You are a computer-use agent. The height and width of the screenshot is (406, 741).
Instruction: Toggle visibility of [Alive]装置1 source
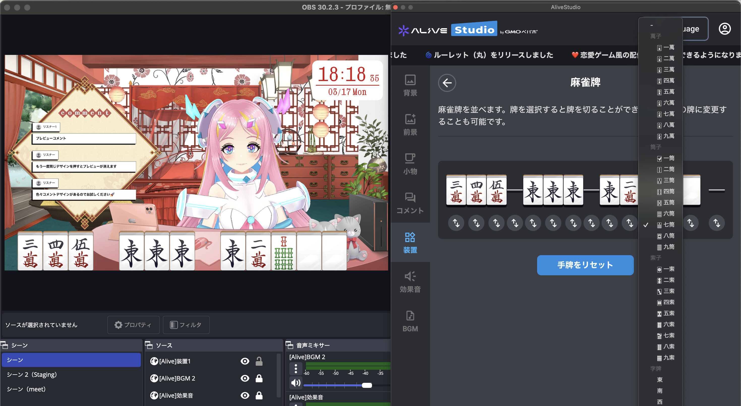(245, 361)
